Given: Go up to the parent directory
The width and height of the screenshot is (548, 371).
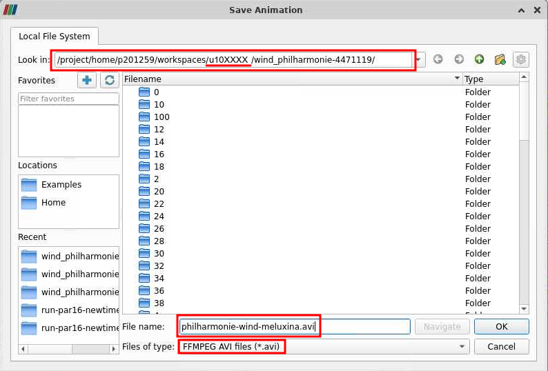Looking at the screenshot, I should (479, 60).
